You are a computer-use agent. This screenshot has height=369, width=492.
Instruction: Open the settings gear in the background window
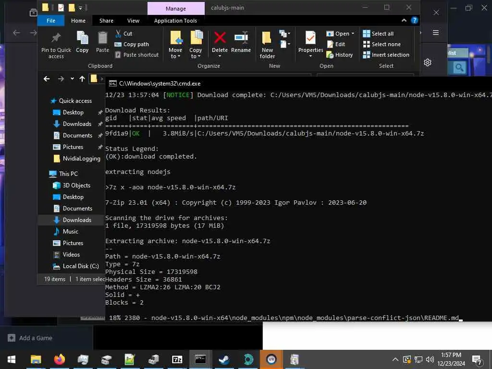[x=427, y=62]
